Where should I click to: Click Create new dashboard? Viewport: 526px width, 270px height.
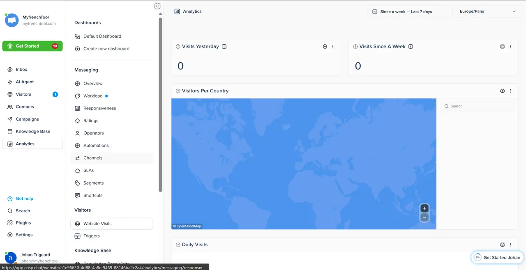(112, 48)
